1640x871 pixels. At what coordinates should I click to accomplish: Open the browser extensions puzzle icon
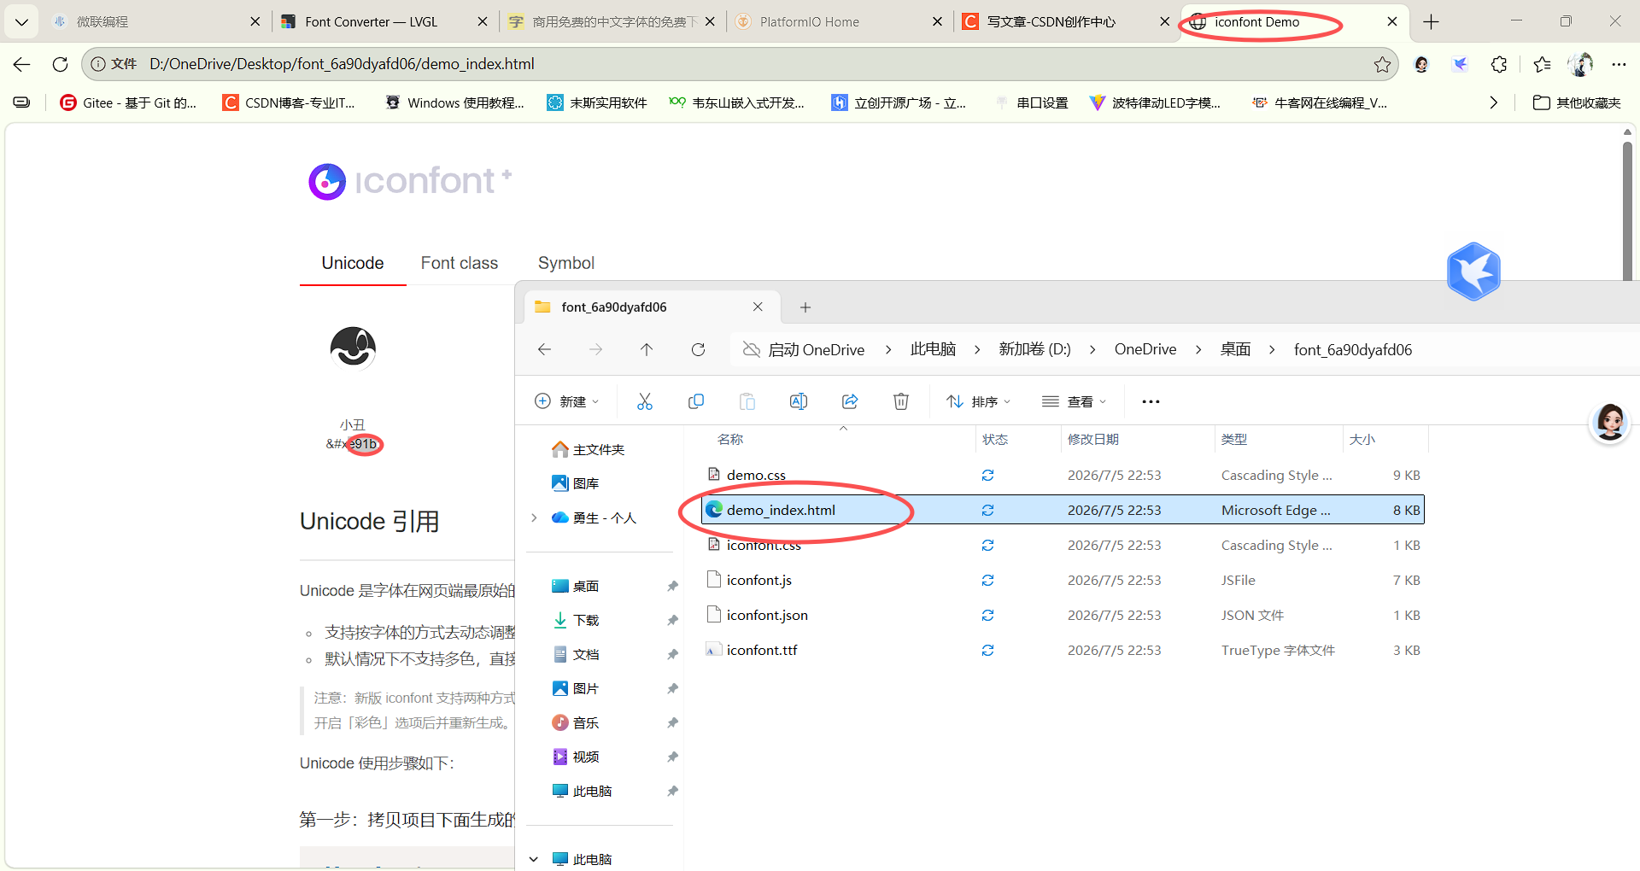coord(1499,64)
